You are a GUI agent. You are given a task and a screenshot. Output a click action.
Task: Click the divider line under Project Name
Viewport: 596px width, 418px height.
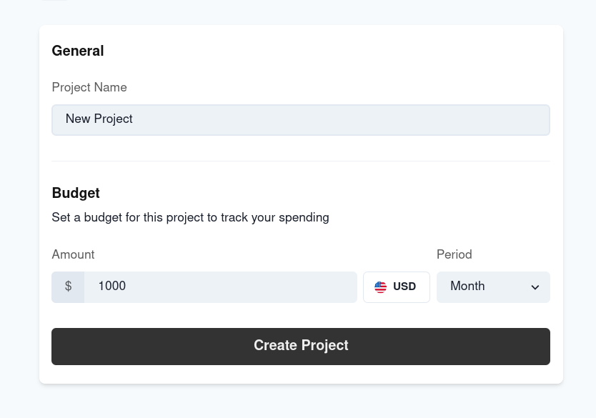301,161
